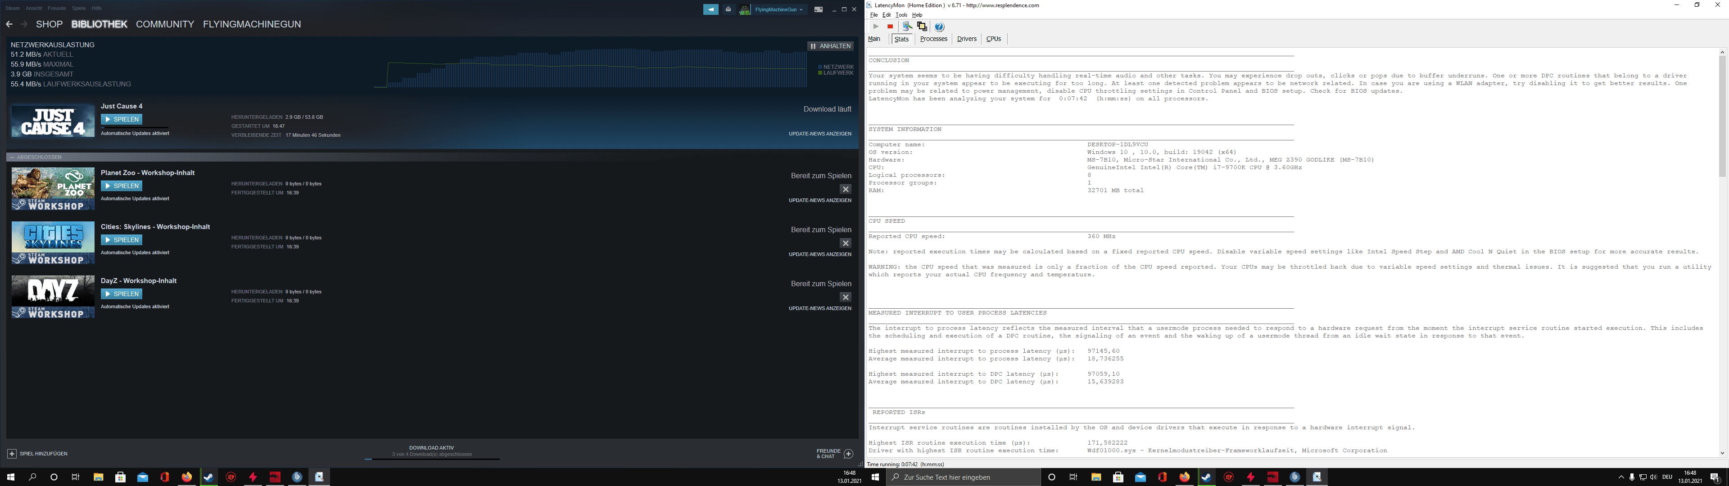The image size is (1729, 486).
Task: Click 'Time running: 0:07:42' status text
Action: 906,464
